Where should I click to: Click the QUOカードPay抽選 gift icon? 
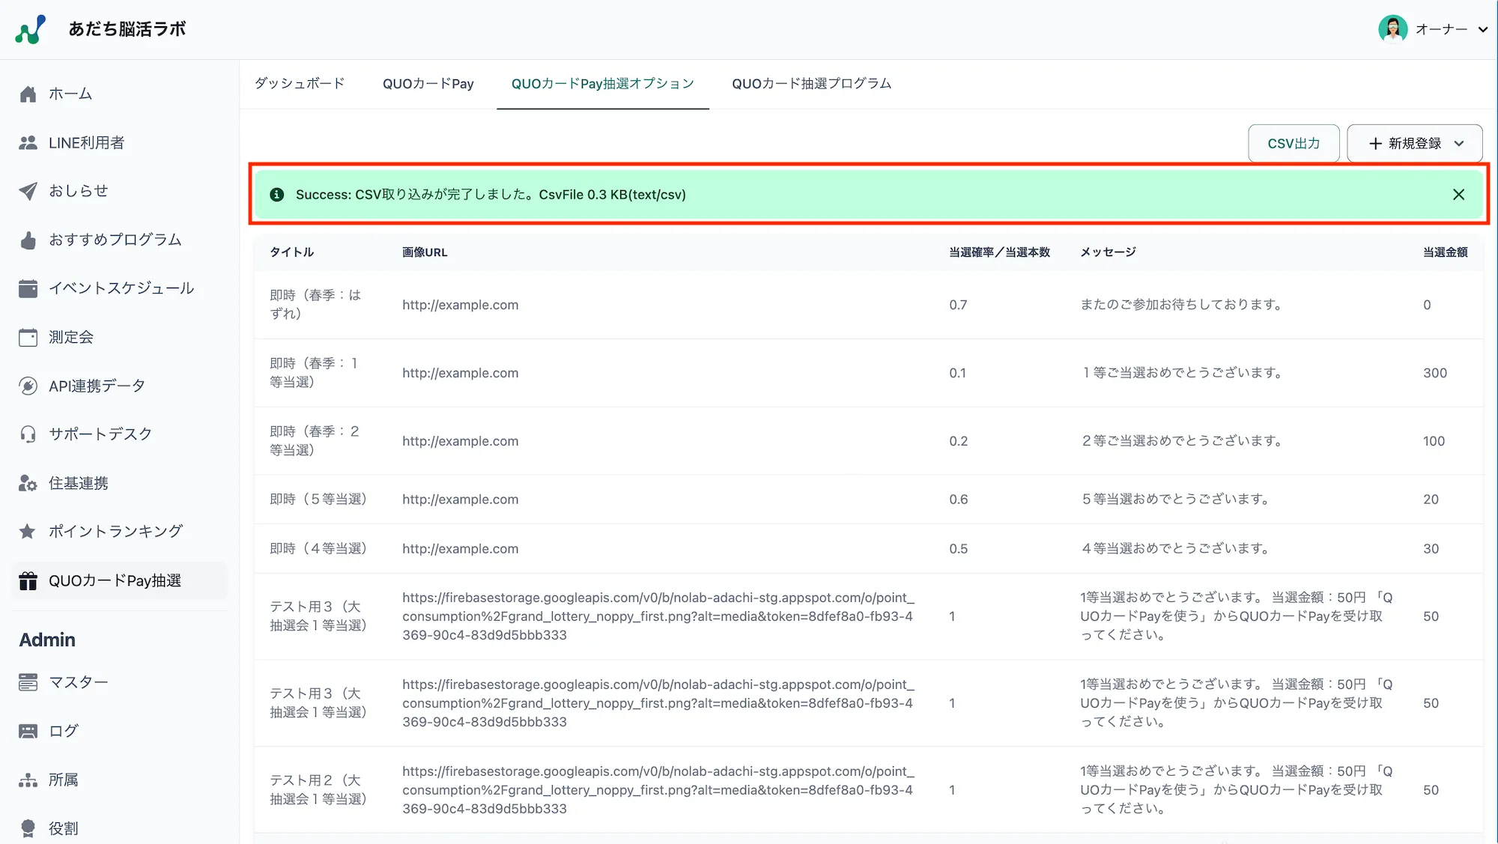(x=28, y=580)
